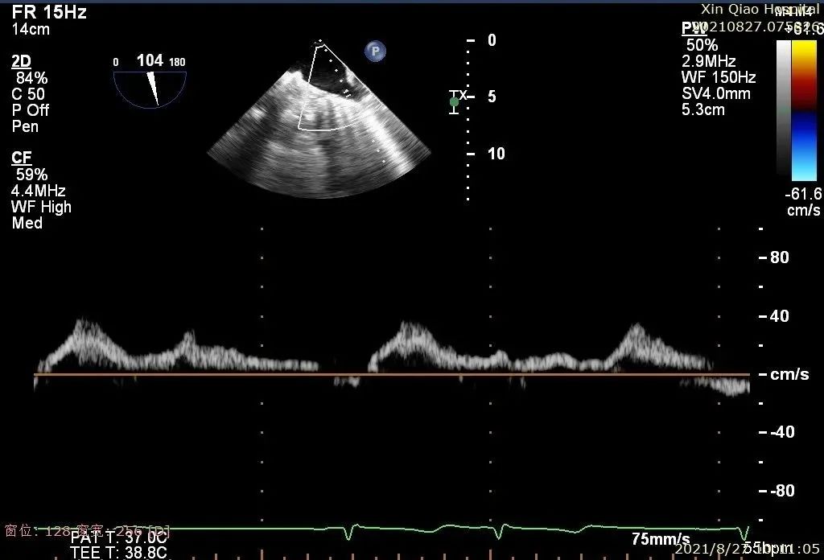Click the SV4.0mm sample volume setting

pos(715,93)
